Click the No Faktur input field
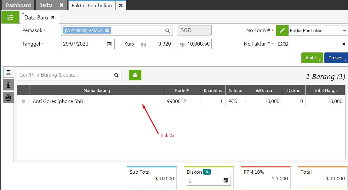Viewport: 348px width, 190px height. pyautogui.click(x=311, y=44)
